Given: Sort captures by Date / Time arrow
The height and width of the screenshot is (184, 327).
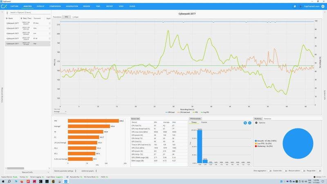Looking at the screenshot, I should pyautogui.click(x=21, y=18).
